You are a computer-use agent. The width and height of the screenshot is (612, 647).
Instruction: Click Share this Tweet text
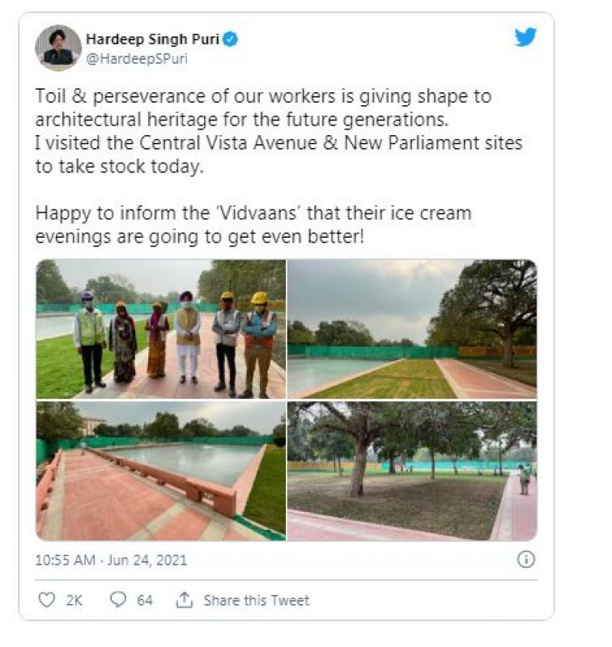coord(256,600)
